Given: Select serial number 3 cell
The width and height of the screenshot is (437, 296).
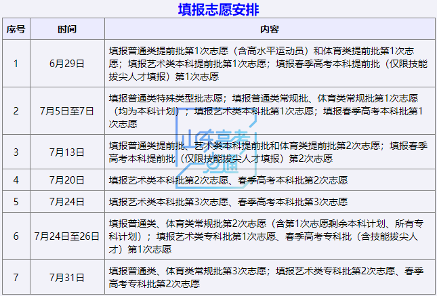Looking at the screenshot, I should click(x=16, y=152).
